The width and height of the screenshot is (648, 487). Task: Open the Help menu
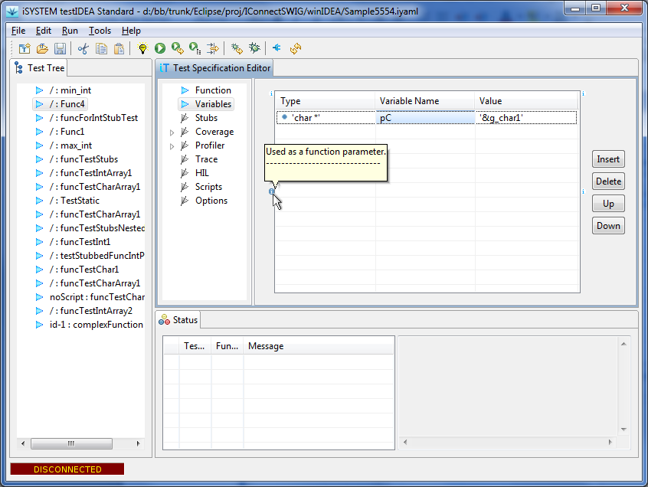pyautogui.click(x=131, y=31)
